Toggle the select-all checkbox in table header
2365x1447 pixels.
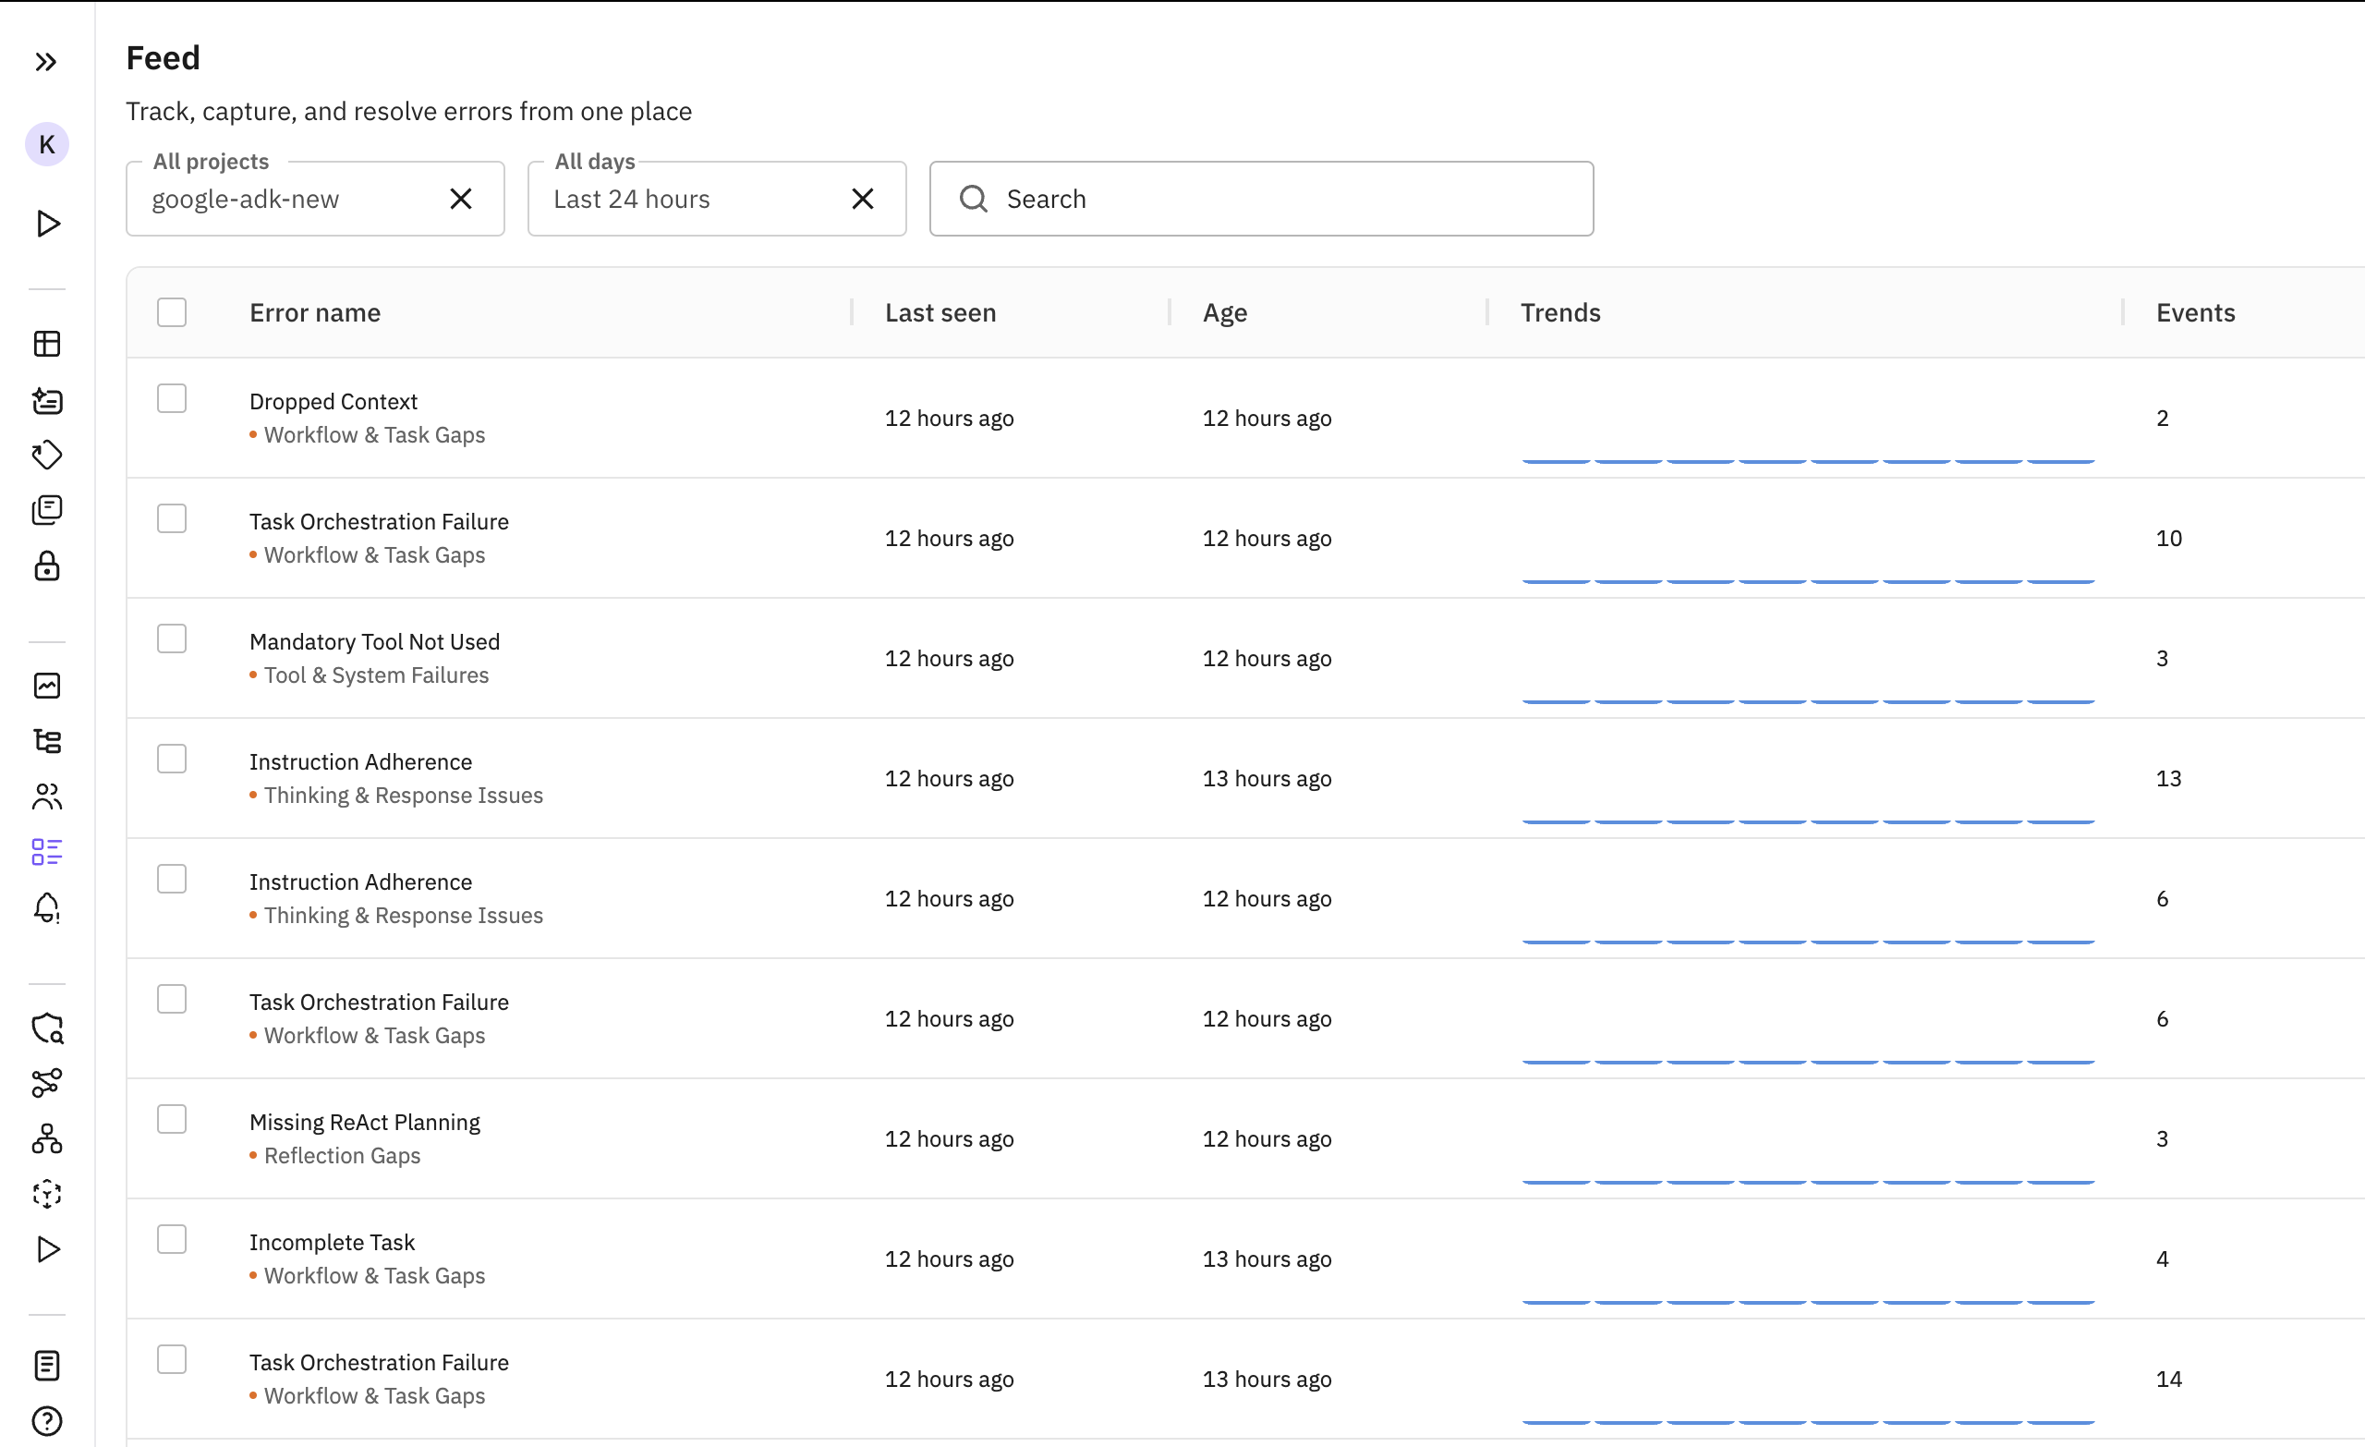[x=172, y=313]
